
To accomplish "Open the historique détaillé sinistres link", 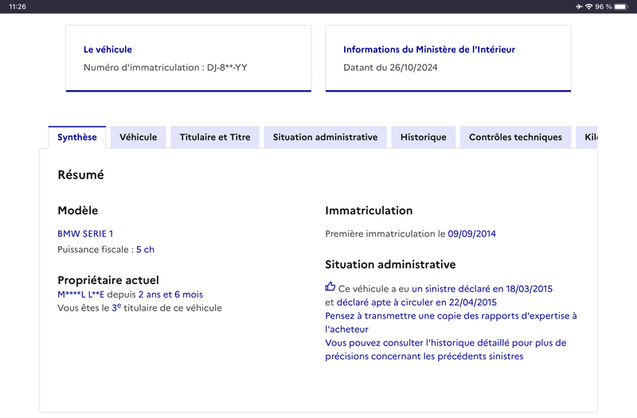I will pyautogui.click(x=446, y=350).
